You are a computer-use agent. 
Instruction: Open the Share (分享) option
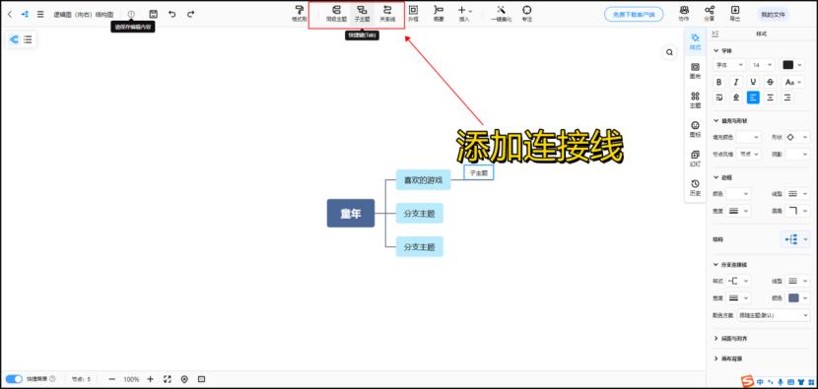(x=710, y=14)
